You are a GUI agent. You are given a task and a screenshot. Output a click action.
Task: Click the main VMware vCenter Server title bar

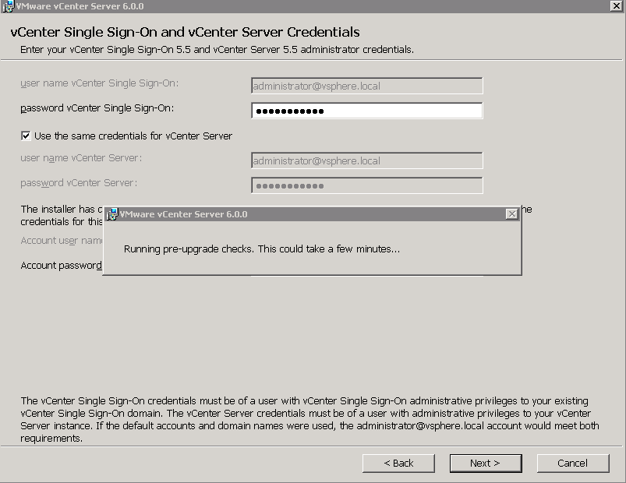pyautogui.click(x=312, y=5)
